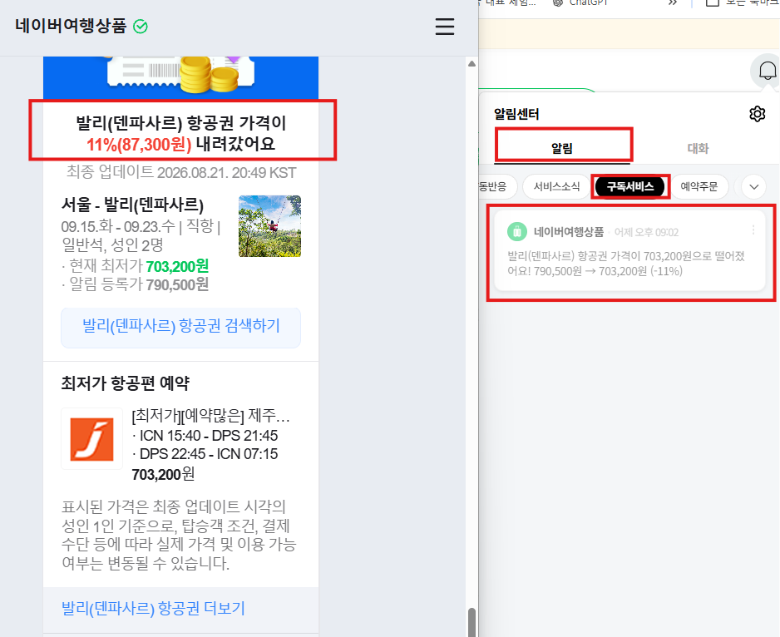This screenshot has height=637, width=780.
Task: Open the Bali price drop notification card
Action: coord(629,250)
